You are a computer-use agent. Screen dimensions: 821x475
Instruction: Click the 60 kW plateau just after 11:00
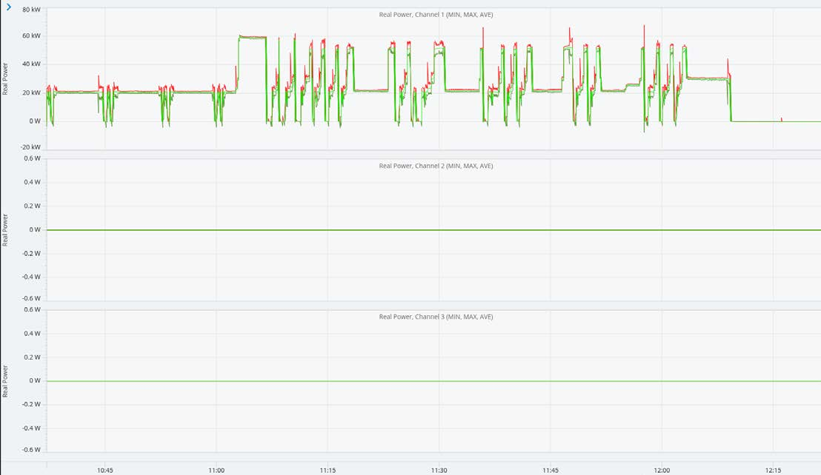click(252, 35)
